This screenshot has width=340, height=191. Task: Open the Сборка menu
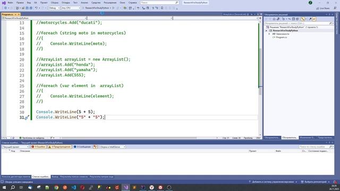click(54, 3)
